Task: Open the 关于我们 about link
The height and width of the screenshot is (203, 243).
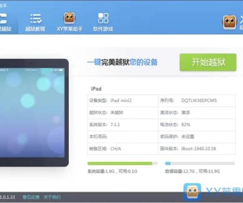Action: pyautogui.click(x=52, y=197)
